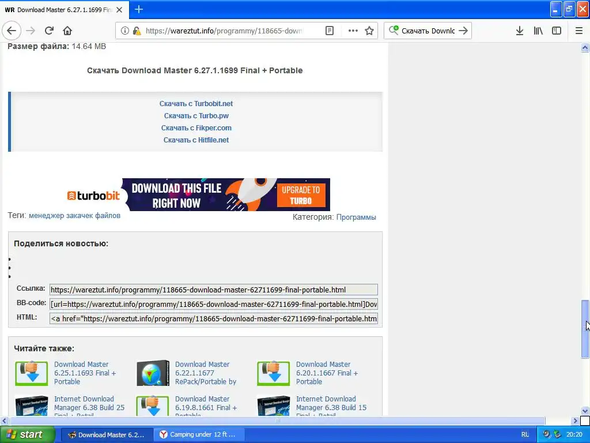Close the Download Master tab
The height and width of the screenshot is (443, 590).
click(x=119, y=10)
